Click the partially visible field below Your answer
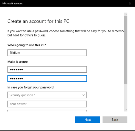 [x=47, y=111]
